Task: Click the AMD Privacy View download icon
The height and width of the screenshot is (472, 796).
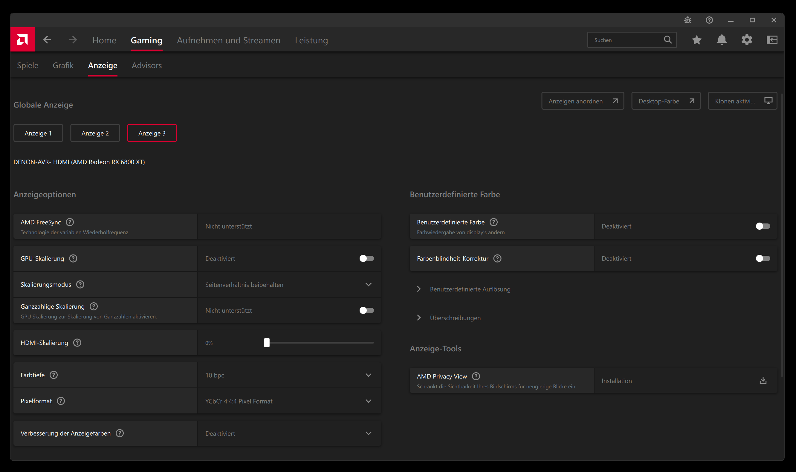Action: point(763,380)
